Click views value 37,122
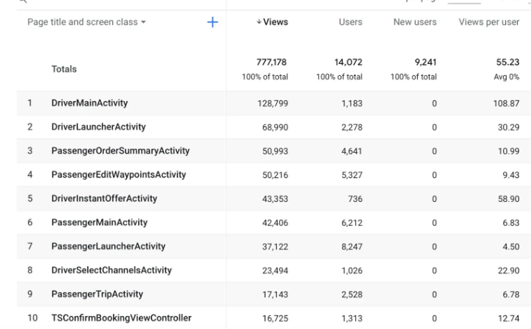This screenshot has width=531, height=329. (x=275, y=247)
